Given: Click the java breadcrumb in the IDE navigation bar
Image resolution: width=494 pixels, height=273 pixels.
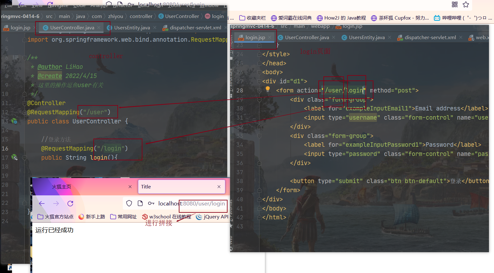Looking at the screenshot, I should coord(80,16).
